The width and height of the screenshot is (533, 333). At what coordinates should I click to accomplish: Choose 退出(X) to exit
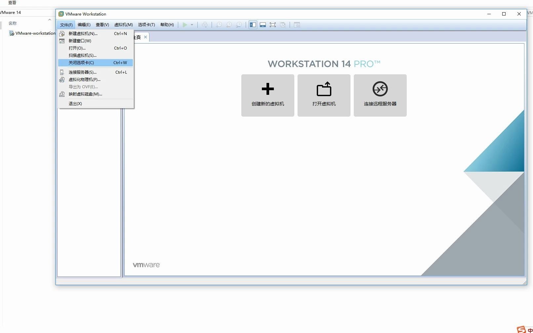pos(96,103)
